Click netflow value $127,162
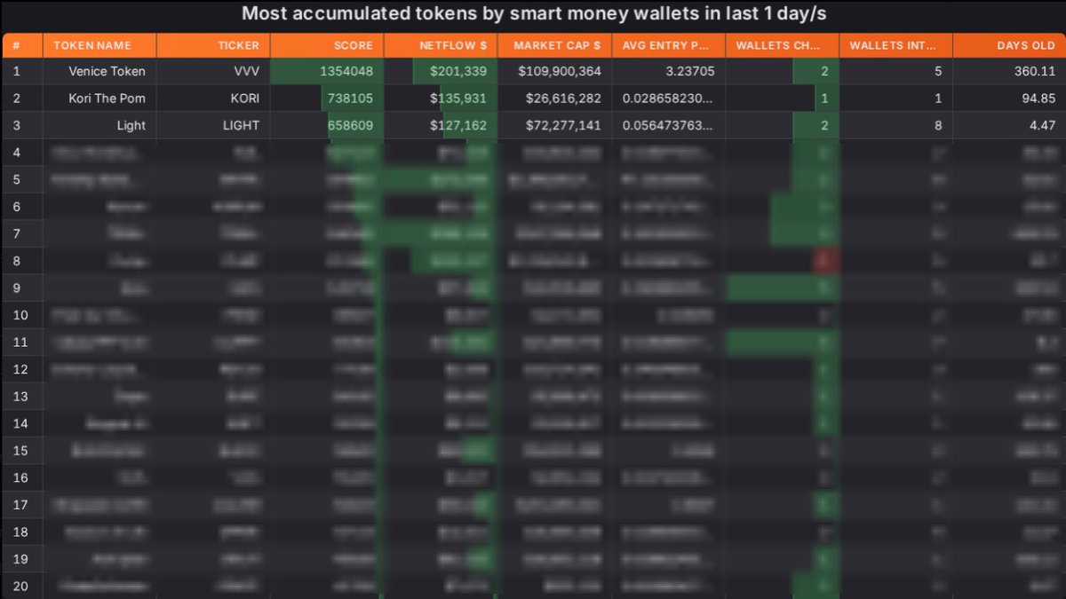This screenshot has width=1066, height=599. coord(458,125)
